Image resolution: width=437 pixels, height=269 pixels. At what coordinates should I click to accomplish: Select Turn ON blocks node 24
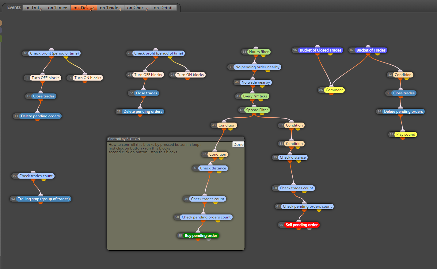click(x=190, y=75)
